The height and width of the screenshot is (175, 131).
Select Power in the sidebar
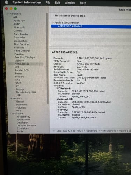click(x=19, y=73)
